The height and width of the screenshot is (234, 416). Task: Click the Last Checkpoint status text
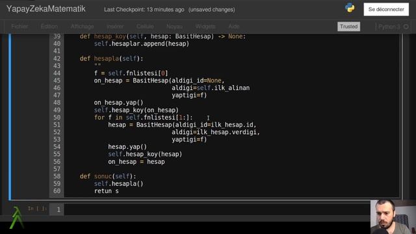pos(144,10)
